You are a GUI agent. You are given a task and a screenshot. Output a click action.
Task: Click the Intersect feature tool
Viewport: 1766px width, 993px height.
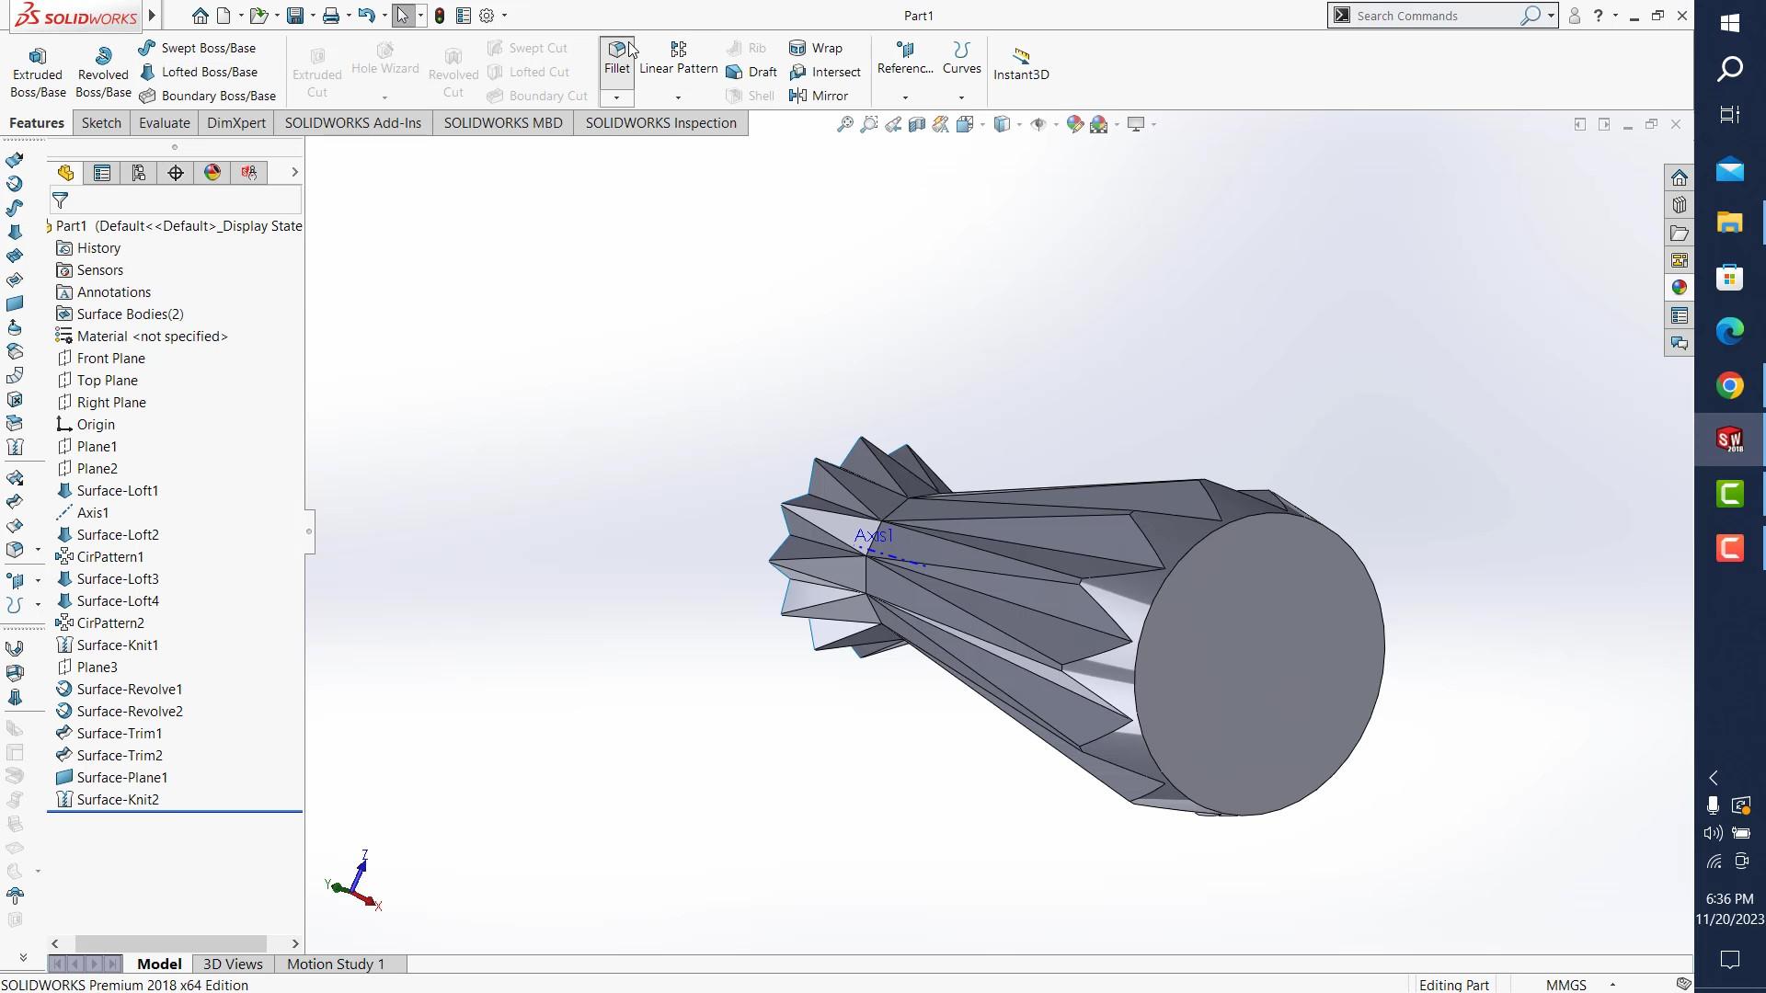point(826,72)
